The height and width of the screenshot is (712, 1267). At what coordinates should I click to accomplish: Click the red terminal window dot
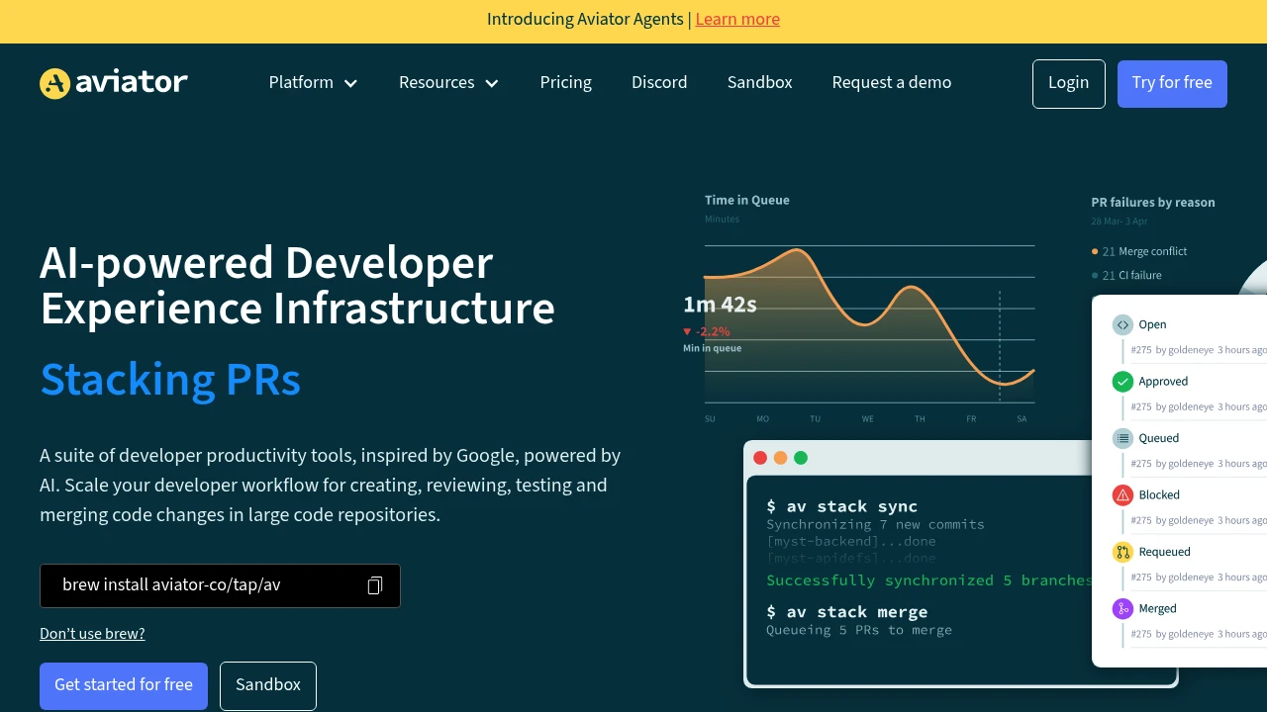(x=760, y=458)
